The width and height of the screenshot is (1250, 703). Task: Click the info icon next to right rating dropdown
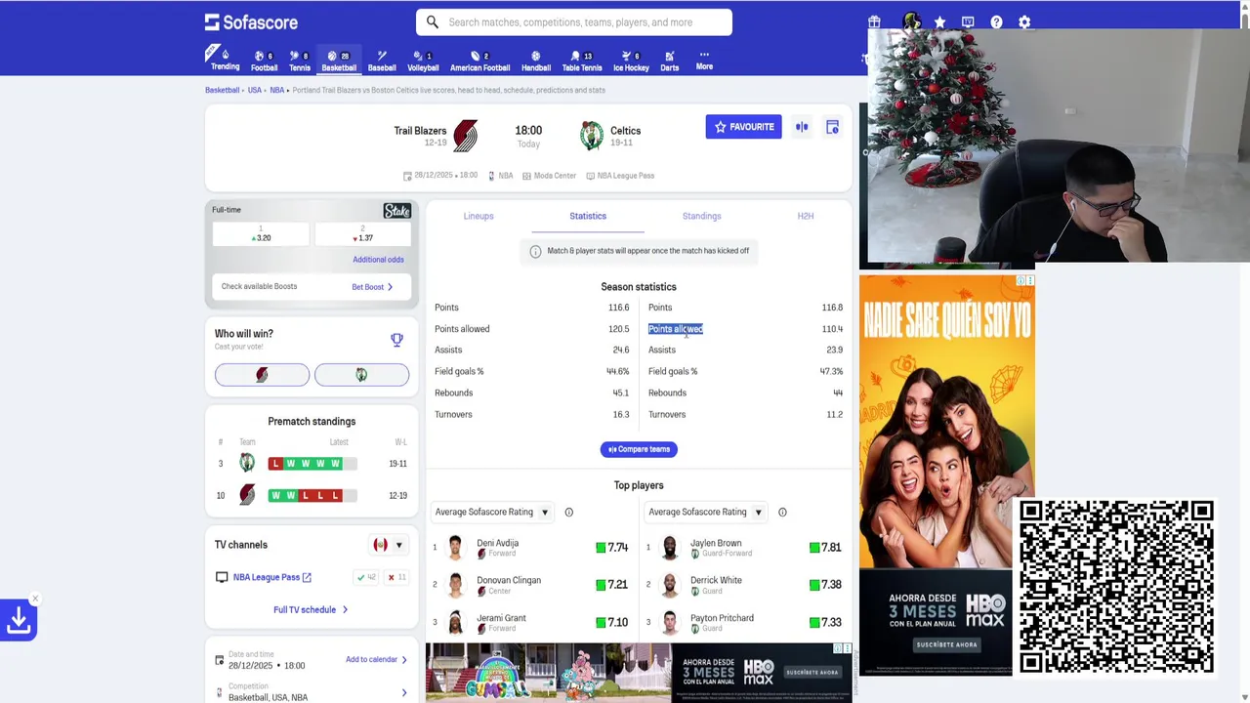782,512
